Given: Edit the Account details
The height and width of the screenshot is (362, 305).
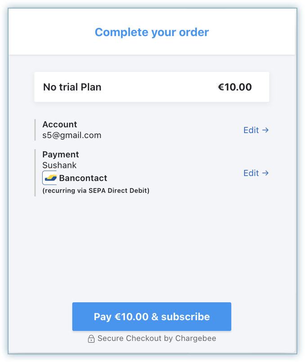Looking at the screenshot, I should coord(251,130).
